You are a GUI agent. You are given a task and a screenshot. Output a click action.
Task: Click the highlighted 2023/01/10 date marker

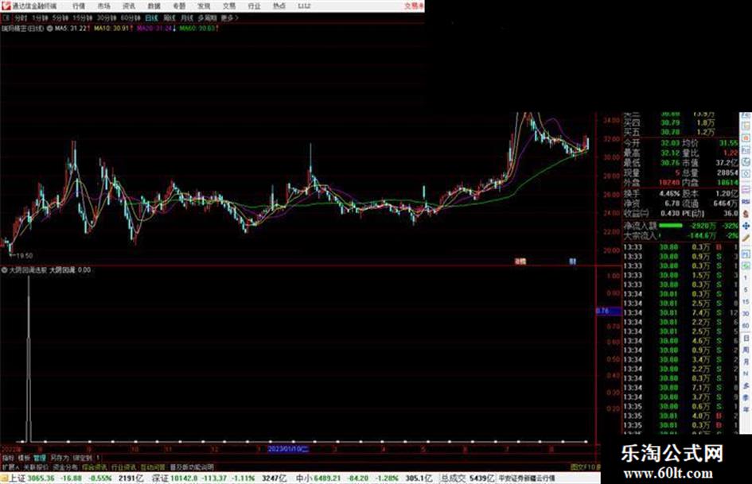tap(288, 449)
